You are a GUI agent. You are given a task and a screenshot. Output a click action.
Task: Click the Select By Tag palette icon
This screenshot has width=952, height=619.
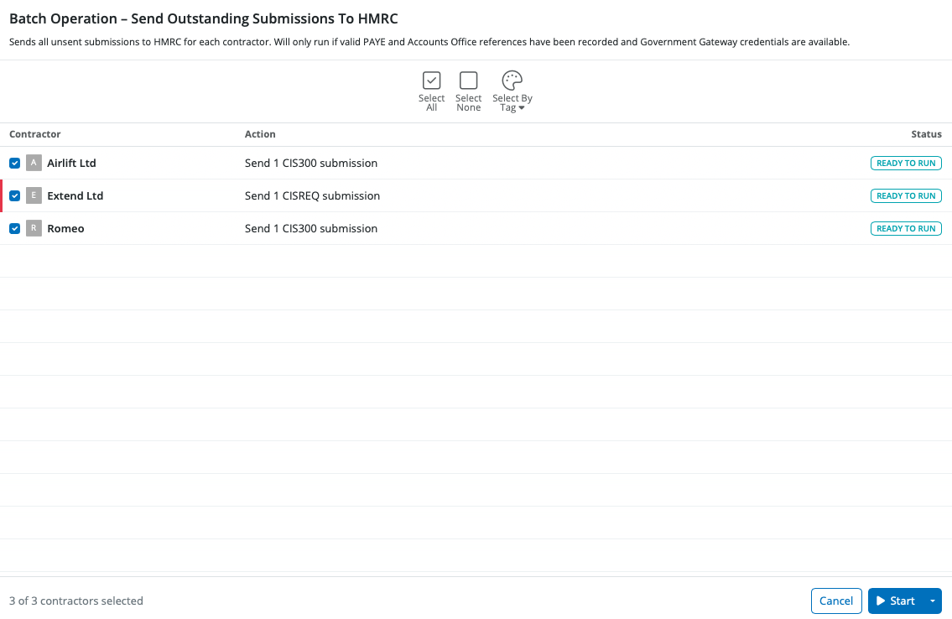click(512, 81)
